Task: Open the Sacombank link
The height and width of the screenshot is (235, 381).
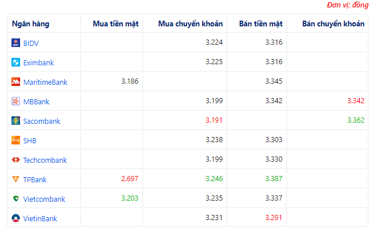Action: pos(41,121)
